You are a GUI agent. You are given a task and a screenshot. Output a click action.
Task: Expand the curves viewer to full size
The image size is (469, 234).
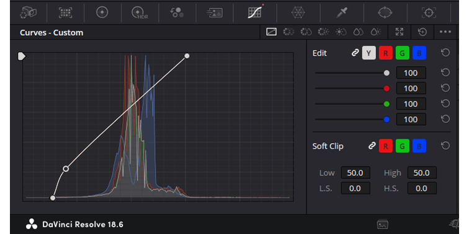[x=400, y=32]
